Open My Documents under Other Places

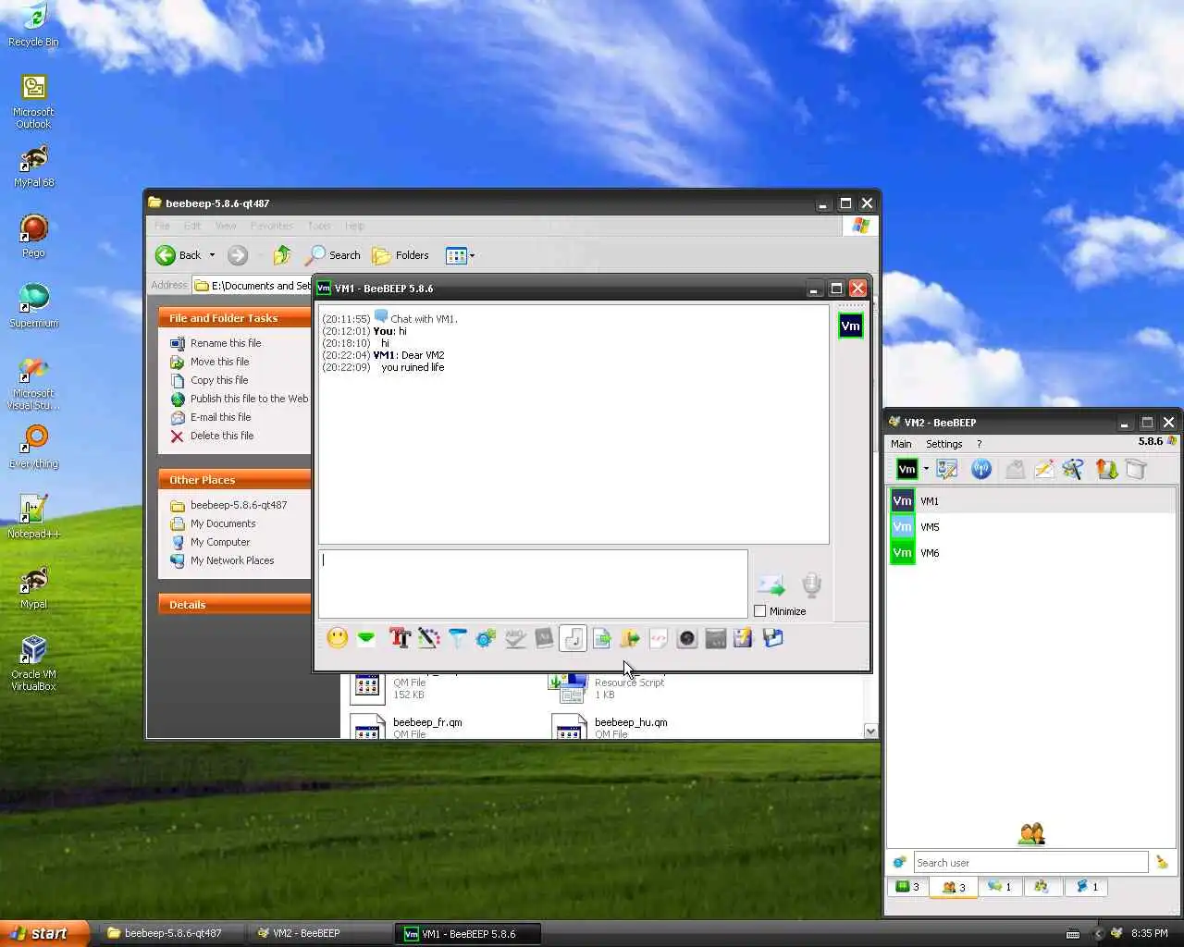223,523
